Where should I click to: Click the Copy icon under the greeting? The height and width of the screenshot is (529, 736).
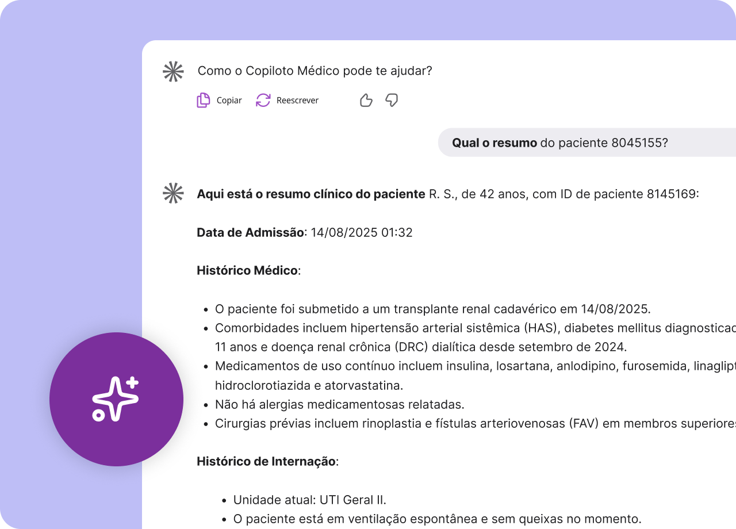pos(204,101)
